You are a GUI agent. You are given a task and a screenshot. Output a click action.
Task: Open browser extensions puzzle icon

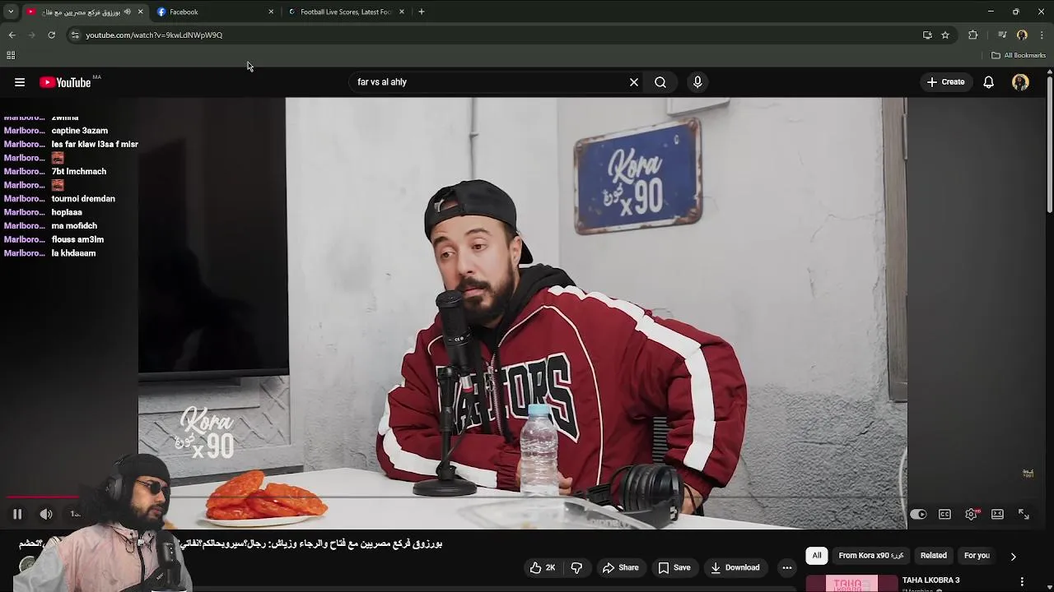[x=973, y=35]
